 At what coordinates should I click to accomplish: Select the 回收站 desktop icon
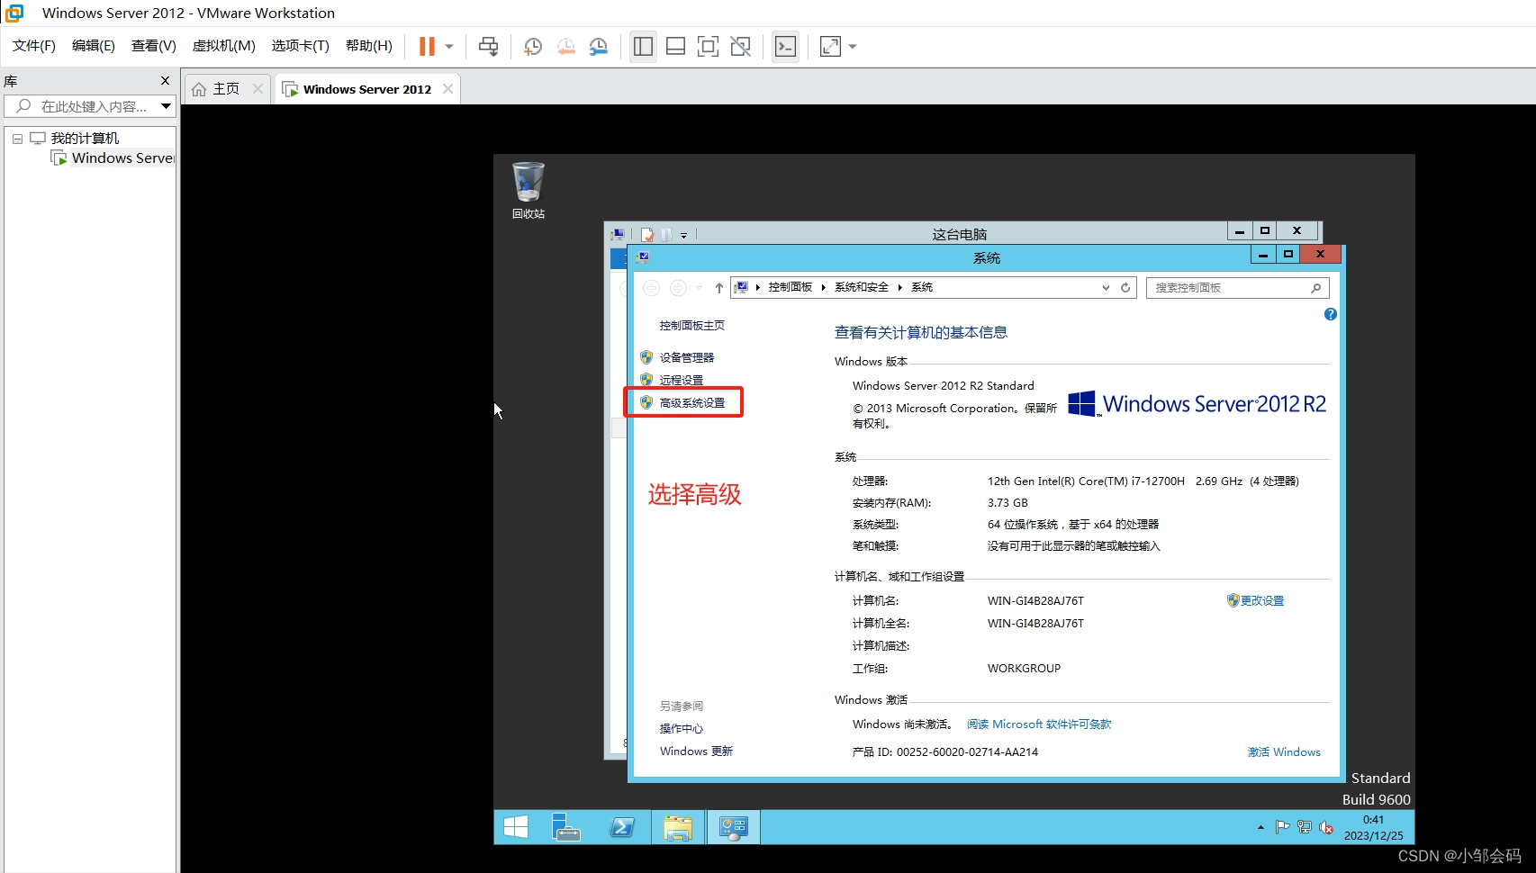click(x=529, y=190)
